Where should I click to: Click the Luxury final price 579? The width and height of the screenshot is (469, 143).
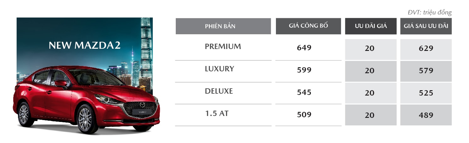click(x=426, y=71)
